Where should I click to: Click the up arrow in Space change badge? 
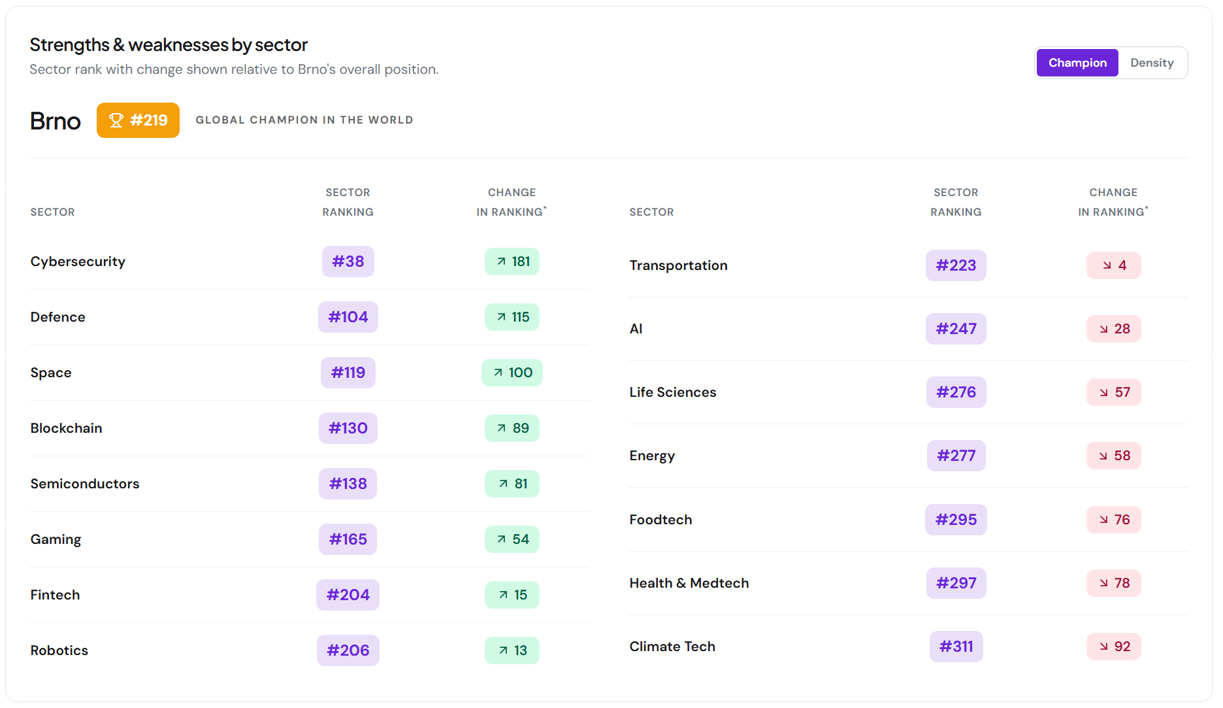pos(498,373)
